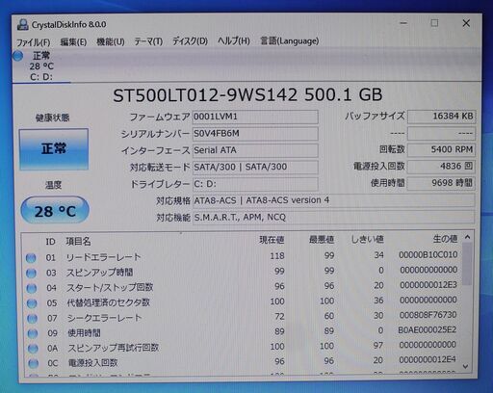Click the rotation rate field 5400 RPM
This screenshot has height=393, width=493.
coord(441,149)
